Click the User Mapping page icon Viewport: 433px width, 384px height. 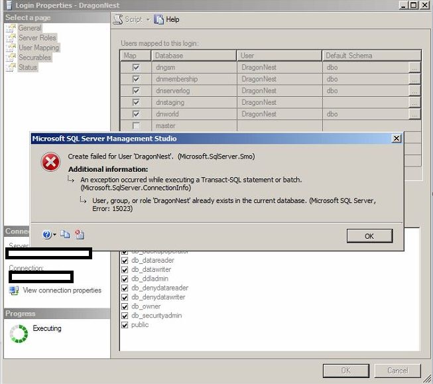pyautogui.click(x=11, y=48)
